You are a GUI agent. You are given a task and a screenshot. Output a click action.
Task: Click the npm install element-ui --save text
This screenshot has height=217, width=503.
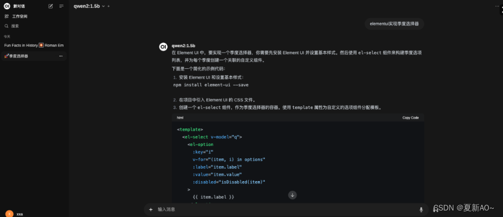[211, 85]
